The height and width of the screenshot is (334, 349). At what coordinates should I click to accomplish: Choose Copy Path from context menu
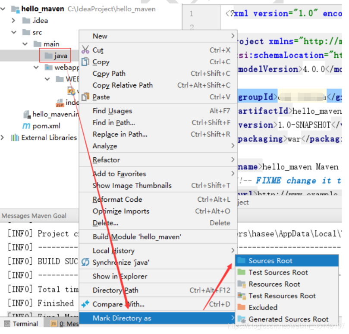(158, 73)
